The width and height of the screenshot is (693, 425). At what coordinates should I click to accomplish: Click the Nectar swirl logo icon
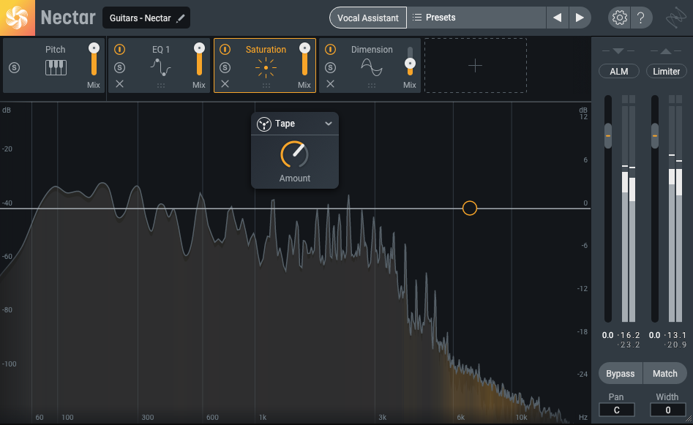(18, 18)
